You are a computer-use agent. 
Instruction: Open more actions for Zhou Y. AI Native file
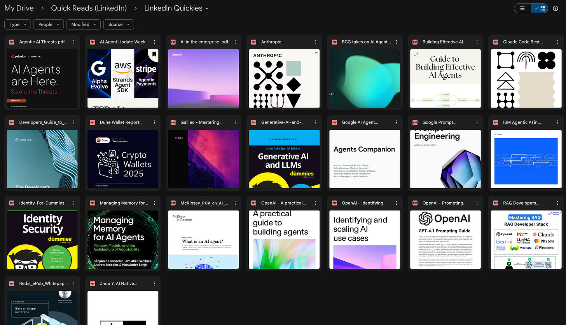[154, 283]
